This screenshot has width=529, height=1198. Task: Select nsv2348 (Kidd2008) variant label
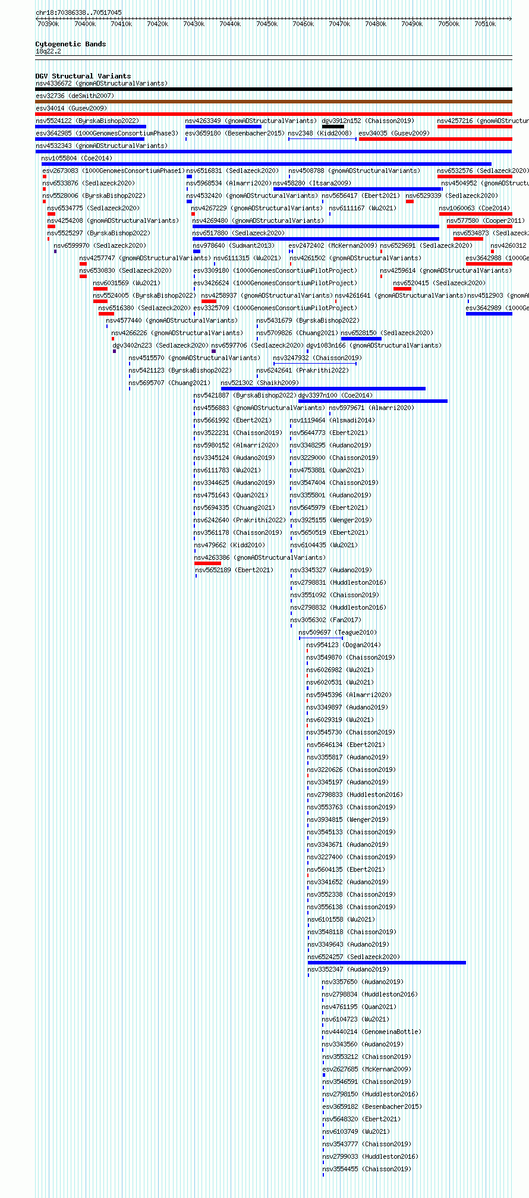tap(320, 133)
